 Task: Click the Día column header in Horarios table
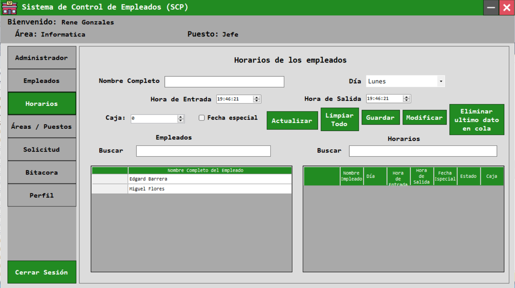point(375,176)
